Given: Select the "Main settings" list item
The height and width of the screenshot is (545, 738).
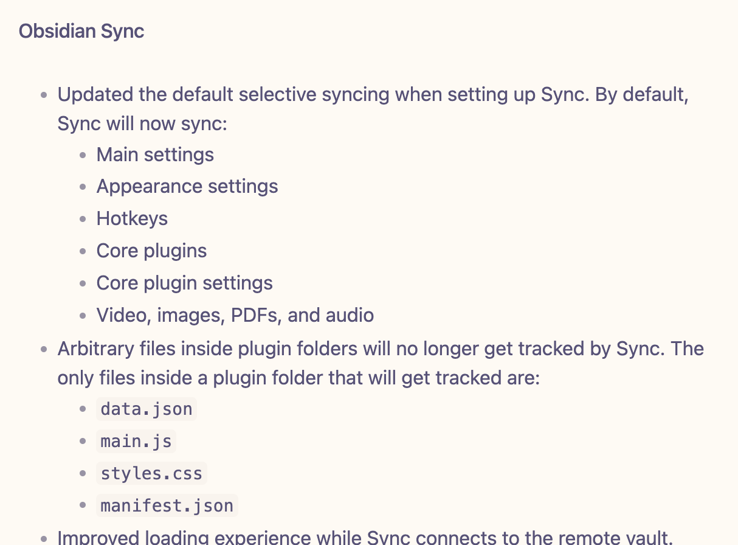Looking at the screenshot, I should [x=155, y=154].
